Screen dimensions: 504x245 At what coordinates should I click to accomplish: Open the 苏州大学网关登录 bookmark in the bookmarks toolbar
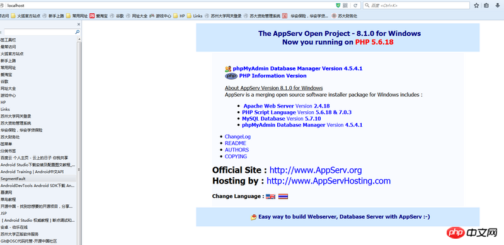tap(224, 16)
